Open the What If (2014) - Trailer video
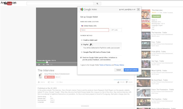The image size is (183, 109). [159, 71]
